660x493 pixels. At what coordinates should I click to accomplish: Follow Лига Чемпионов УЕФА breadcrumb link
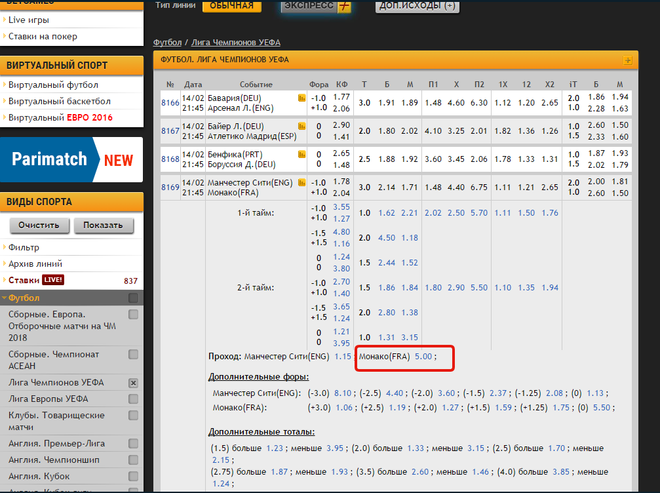236,43
